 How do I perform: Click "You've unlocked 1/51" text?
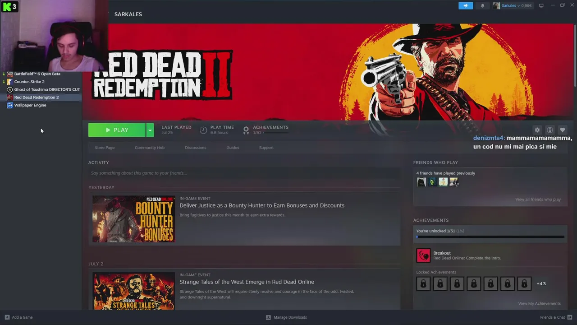point(440,231)
